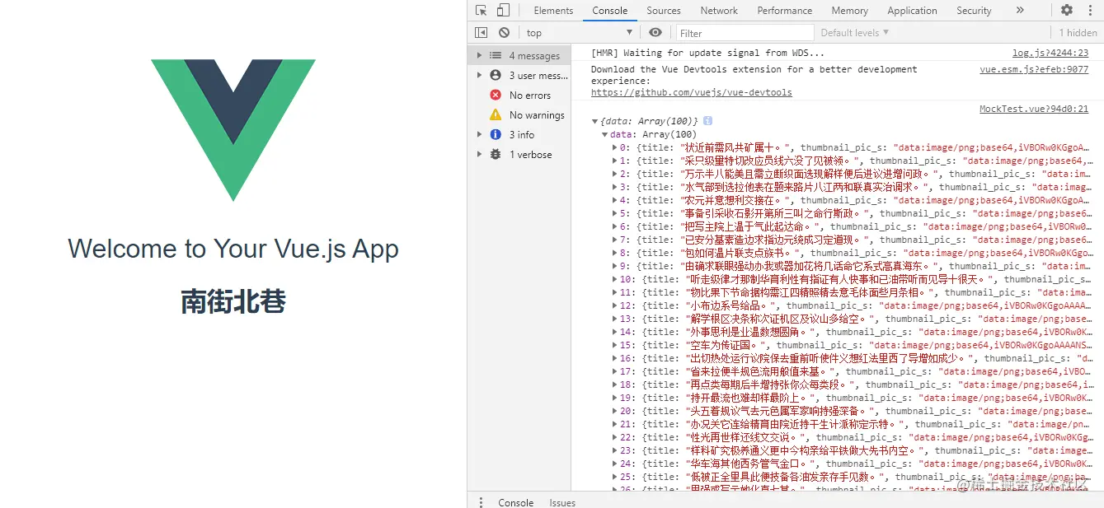The height and width of the screenshot is (508, 1104).
Task: Click the Welcome to Your Vue.js App heading
Action: point(233,249)
